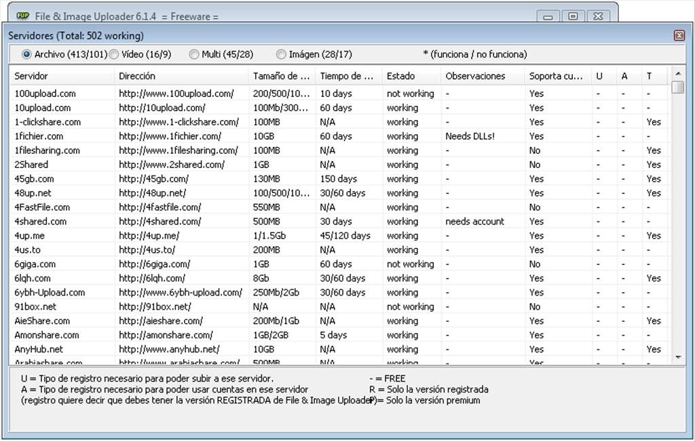Sort by the Tiempo de column header

tap(349, 76)
